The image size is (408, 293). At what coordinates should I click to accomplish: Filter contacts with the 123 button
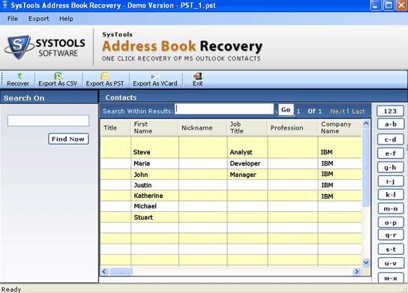[x=390, y=111]
